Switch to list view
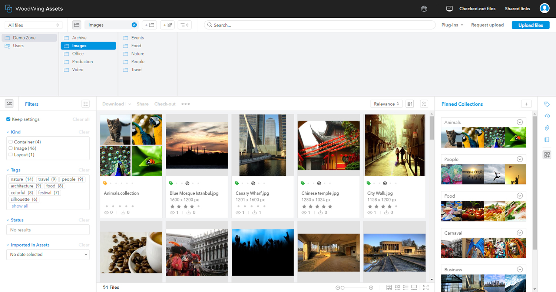The height and width of the screenshot is (292, 556). (x=406, y=288)
